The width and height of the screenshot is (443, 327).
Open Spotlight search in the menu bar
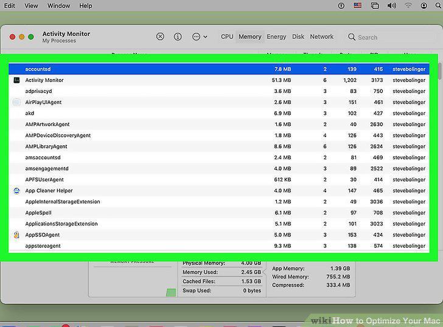coord(439,5)
